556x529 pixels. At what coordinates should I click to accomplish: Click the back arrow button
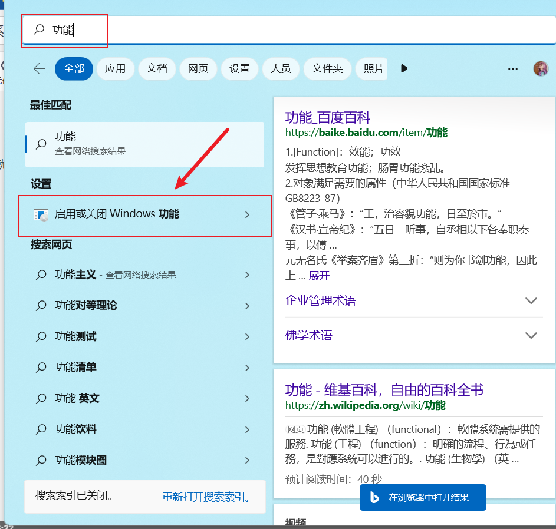point(40,68)
